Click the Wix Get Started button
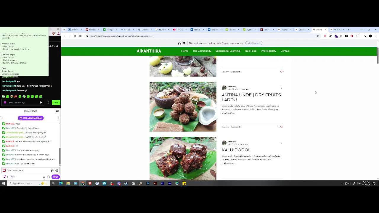 254,43
